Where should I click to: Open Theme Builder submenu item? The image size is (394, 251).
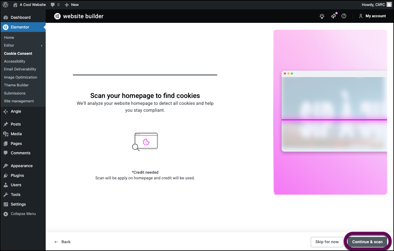[x=16, y=85]
